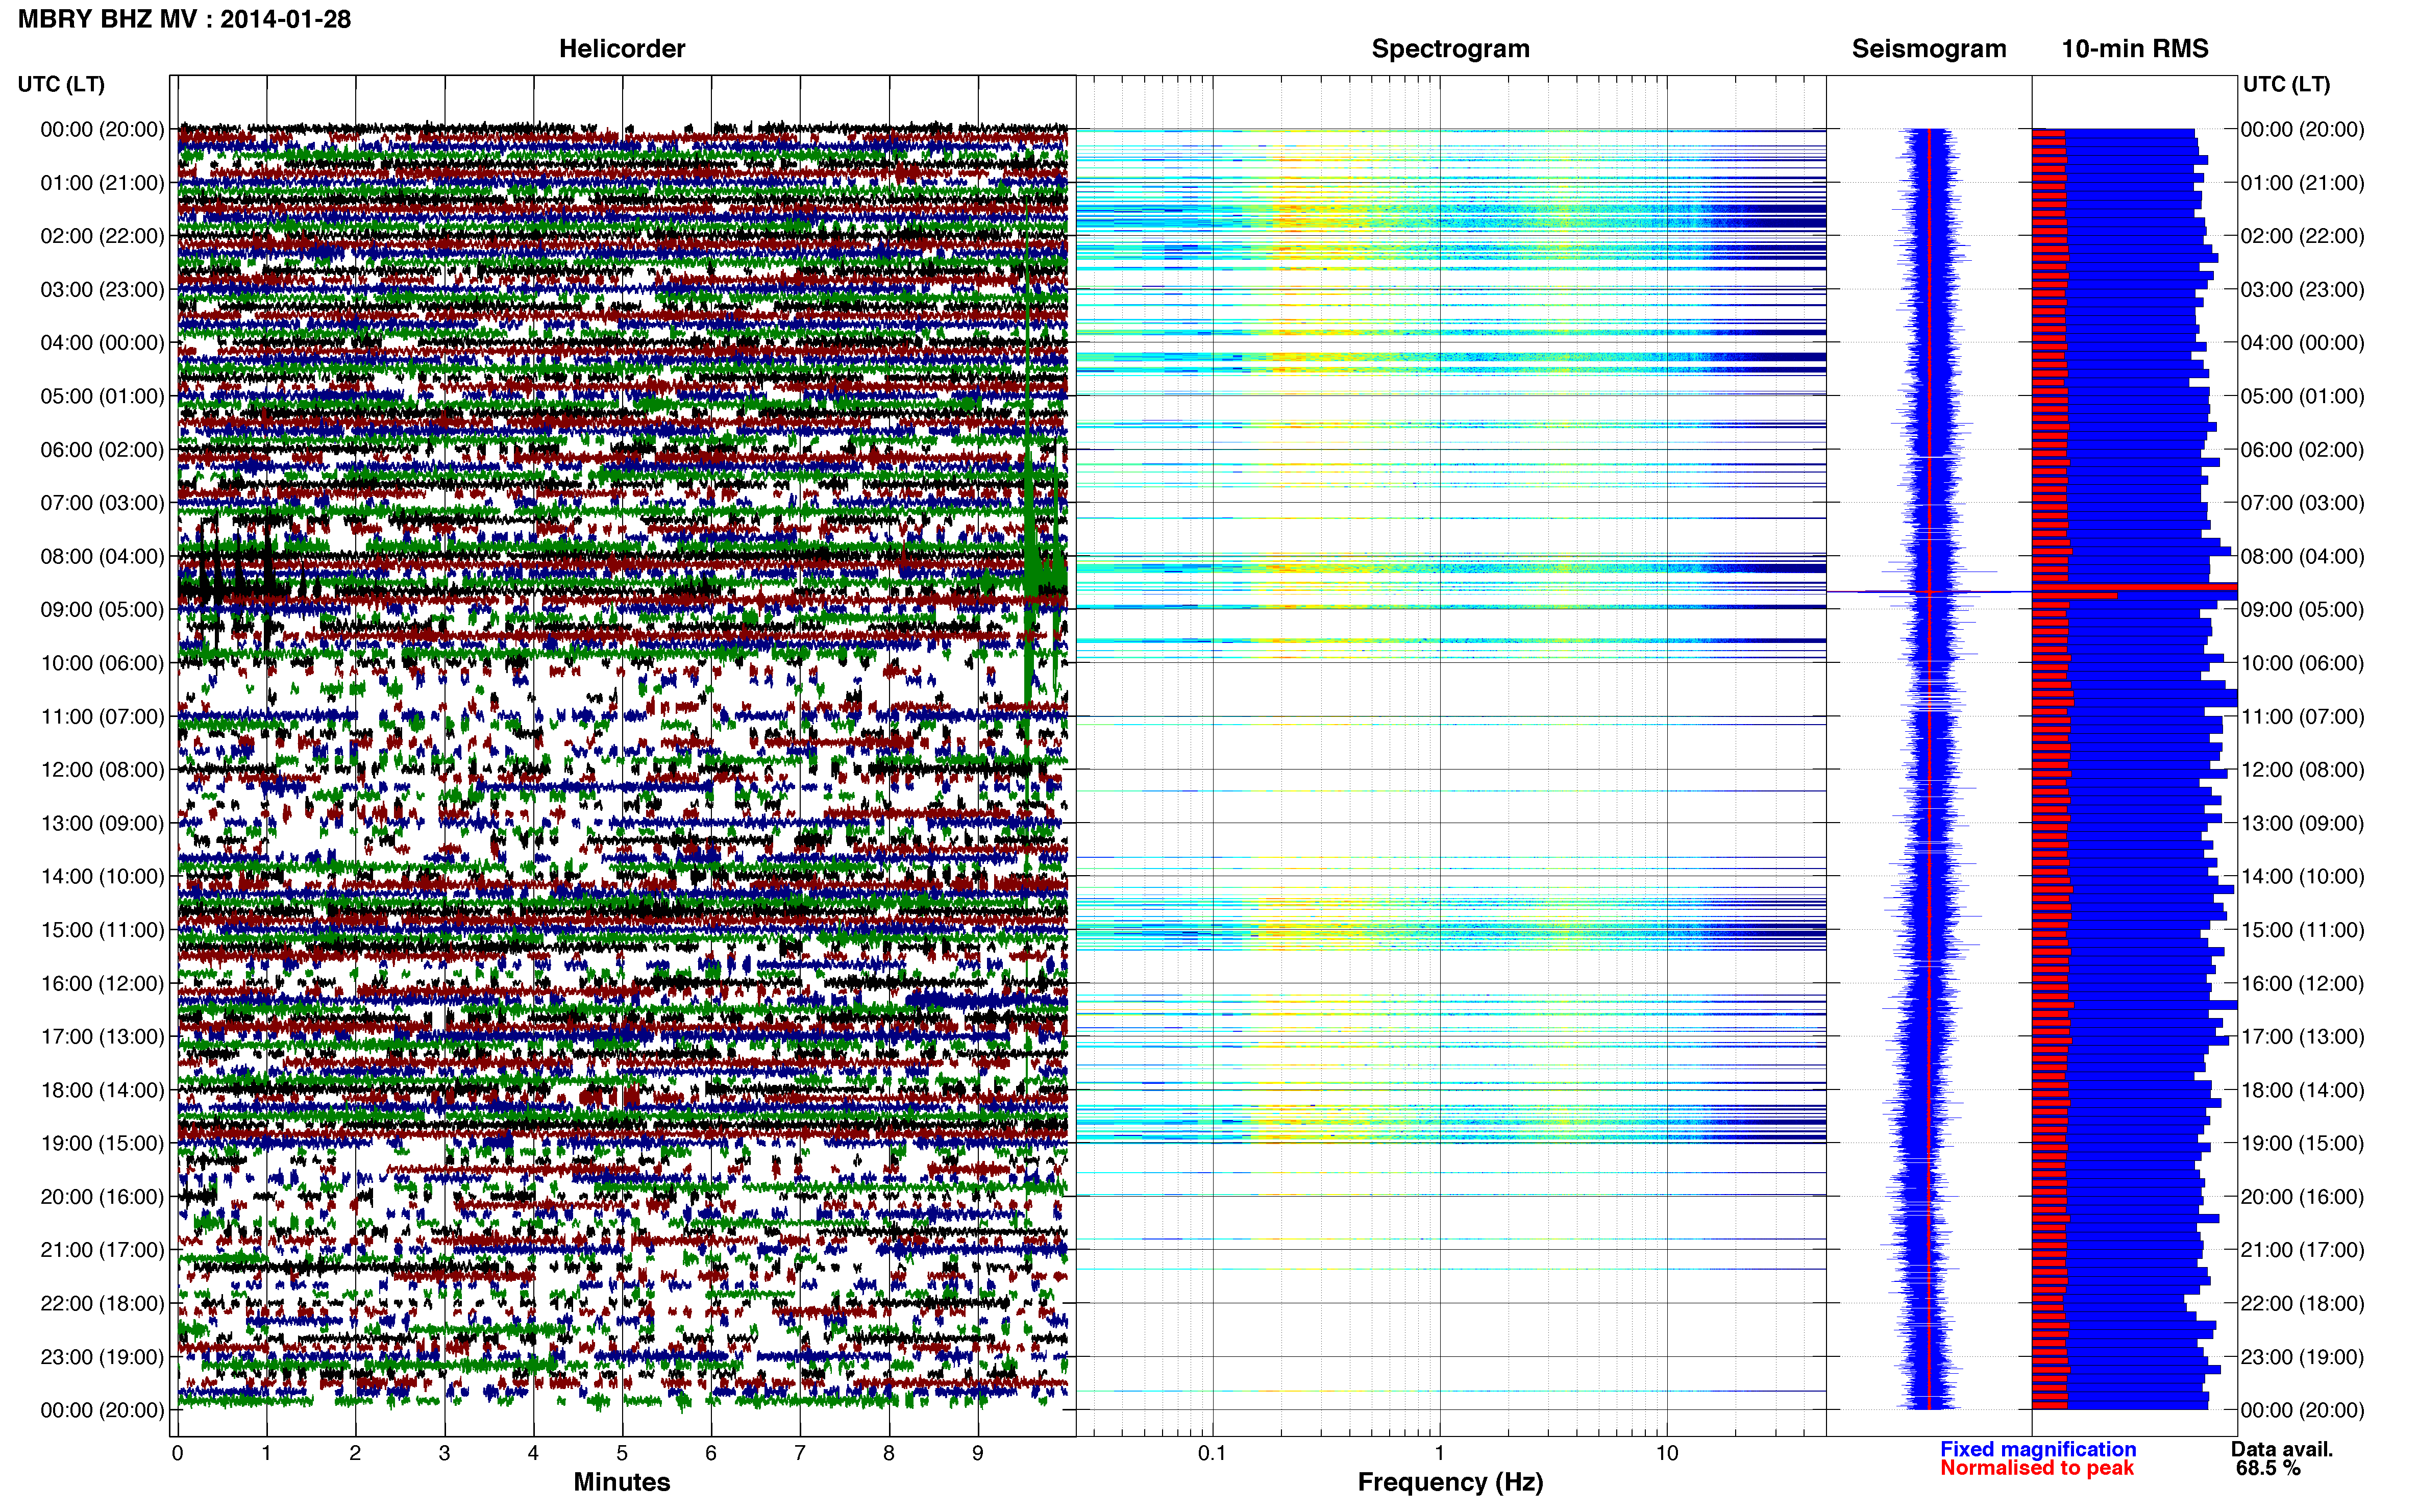Click the wide horizontal spike in the Seismogram
Viewport: 2419px width, 1512px height.
point(1928,592)
